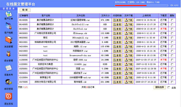Click customer name 石家庄华力集团

click(45, 64)
